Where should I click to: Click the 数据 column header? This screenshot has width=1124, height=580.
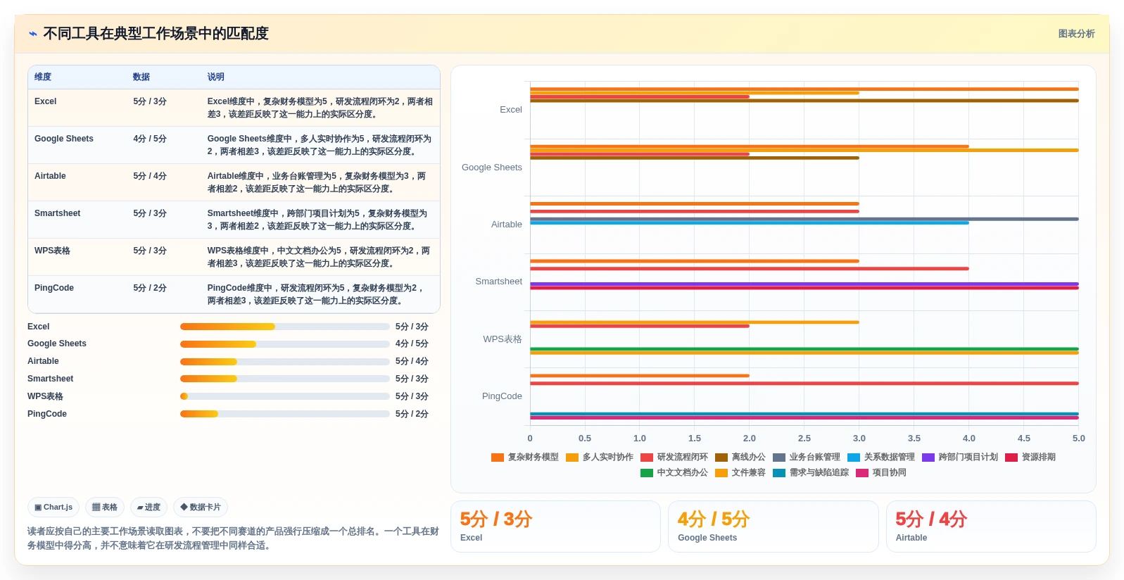click(x=141, y=77)
